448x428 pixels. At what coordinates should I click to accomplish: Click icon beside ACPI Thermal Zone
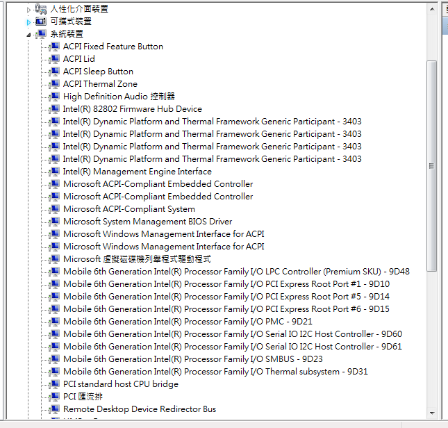(x=54, y=84)
